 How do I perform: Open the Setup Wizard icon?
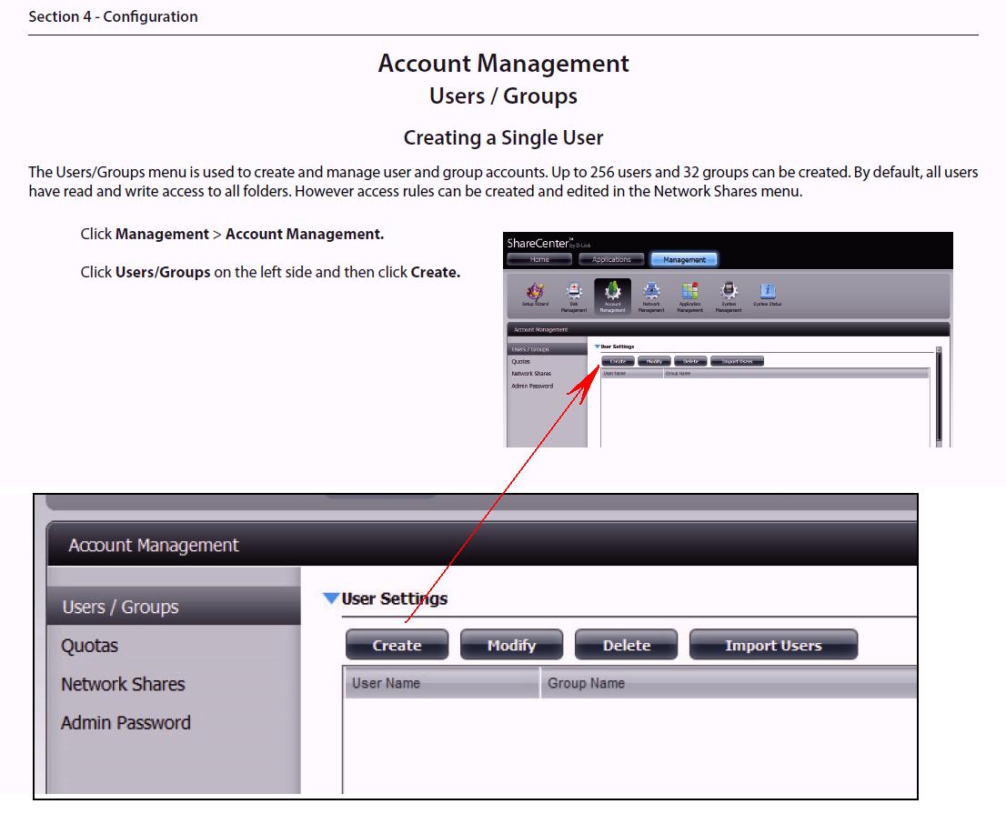535,295
